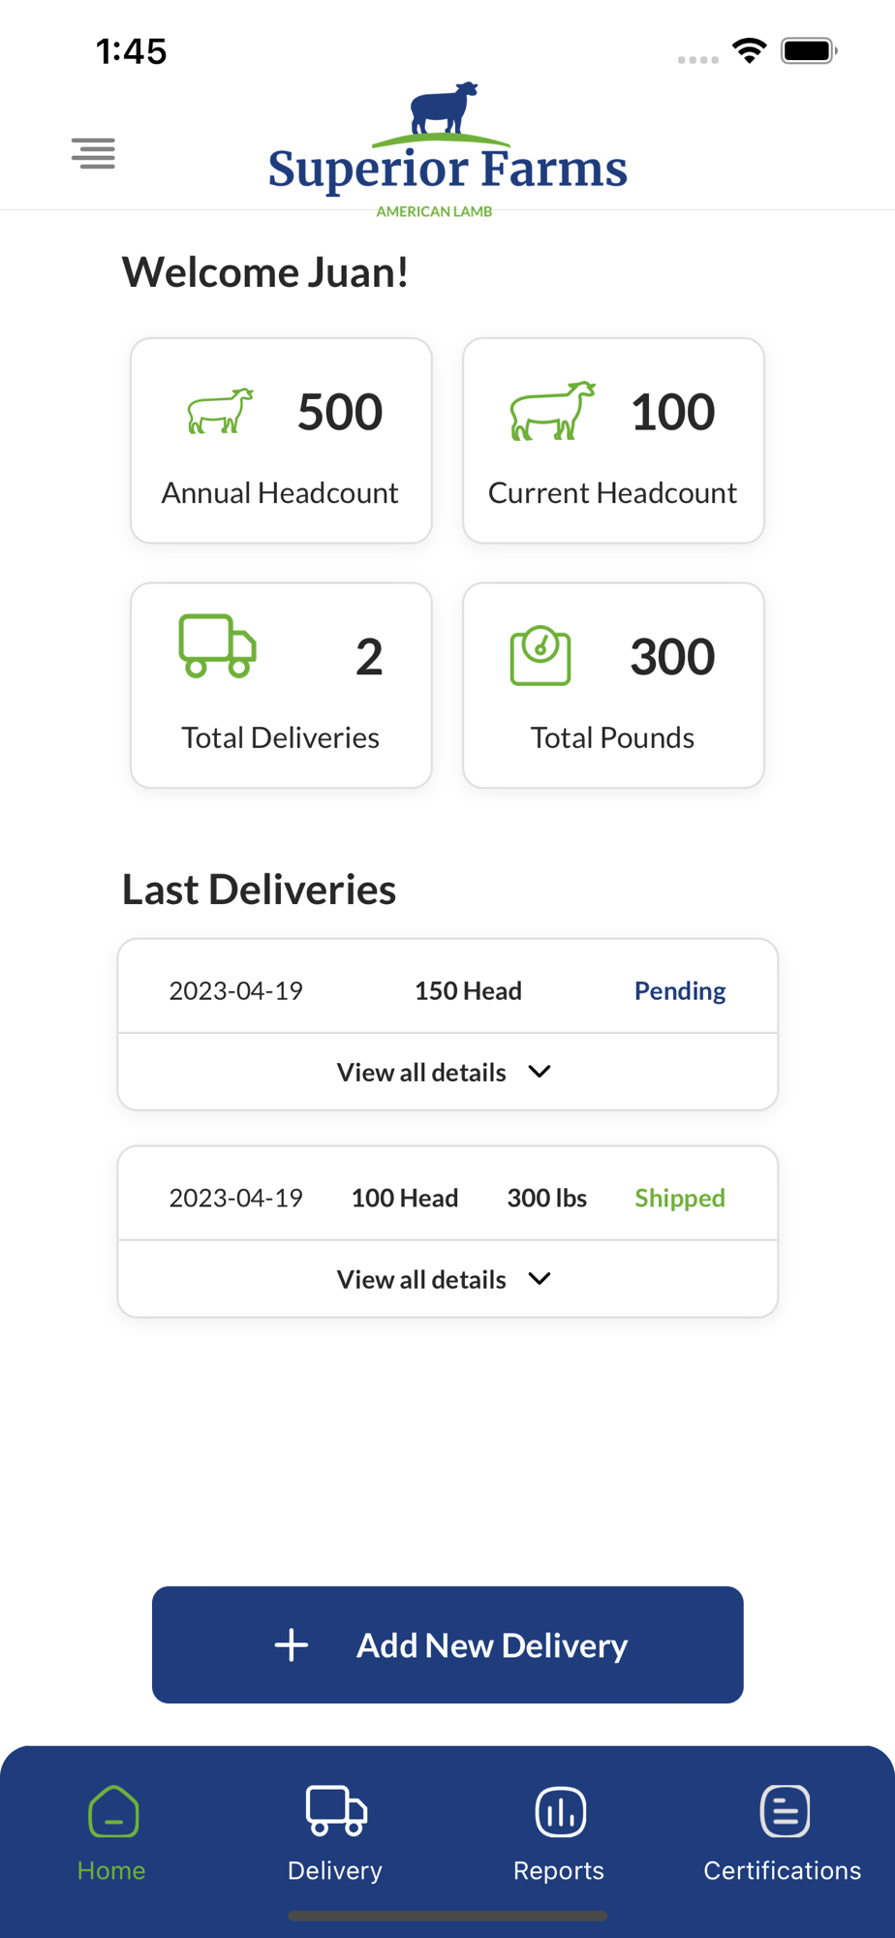The image size is (895, 1938).
Task: Tap the Annual Headcount lamb icon
Action: point(220,411)
